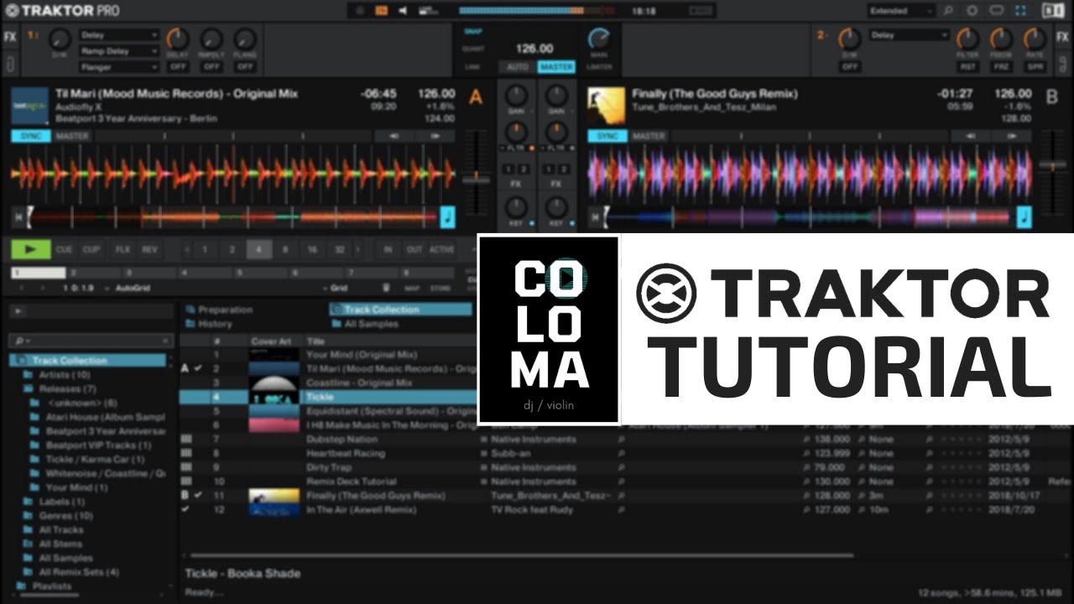This screenshot has height=604, width=1074.
Task: Select Track Collection in the browser tree
Action: coord(88,361)
